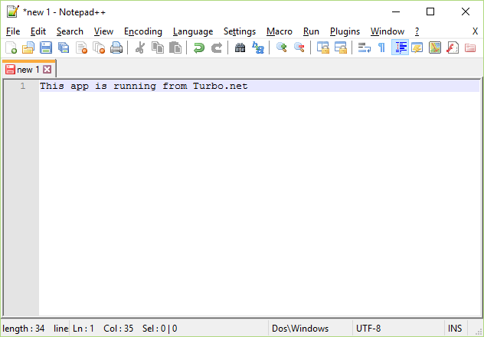The height and width of the screenshot is (337, 484).
Task: Save the file with the floppy icon
Action: click(46, 47)
